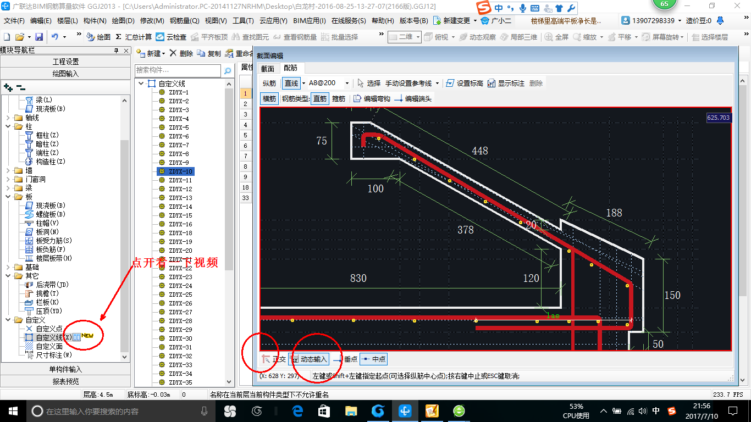
Task: Click 显示标注 show annotation tool
Action: click(x=506, y=83)
